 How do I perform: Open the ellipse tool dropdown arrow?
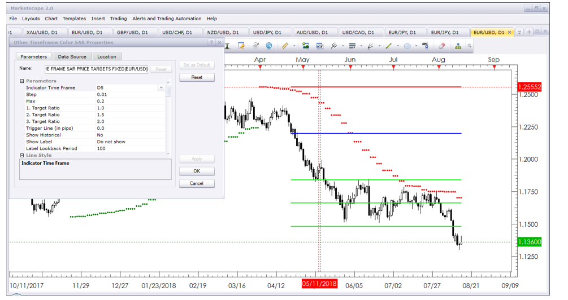[416, 46]
